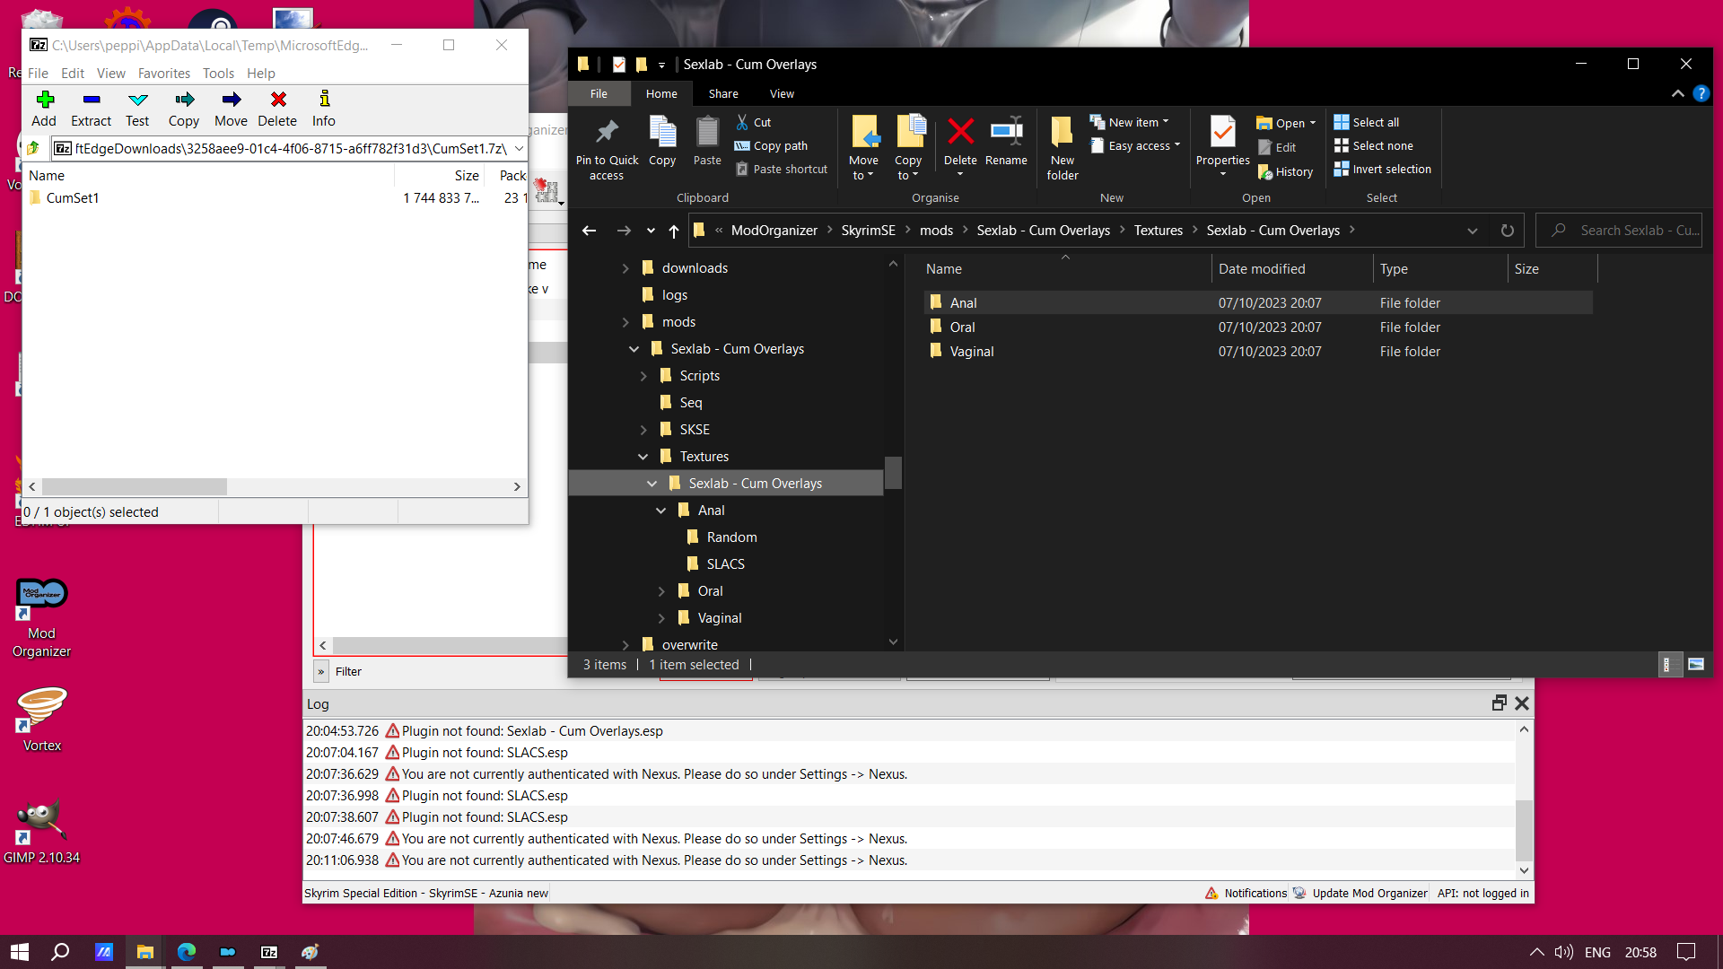Click Copy path in the Clipboard group

(772, 145)
